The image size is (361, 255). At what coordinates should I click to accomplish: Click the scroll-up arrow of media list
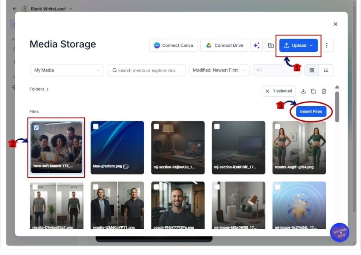pos(337,87)
